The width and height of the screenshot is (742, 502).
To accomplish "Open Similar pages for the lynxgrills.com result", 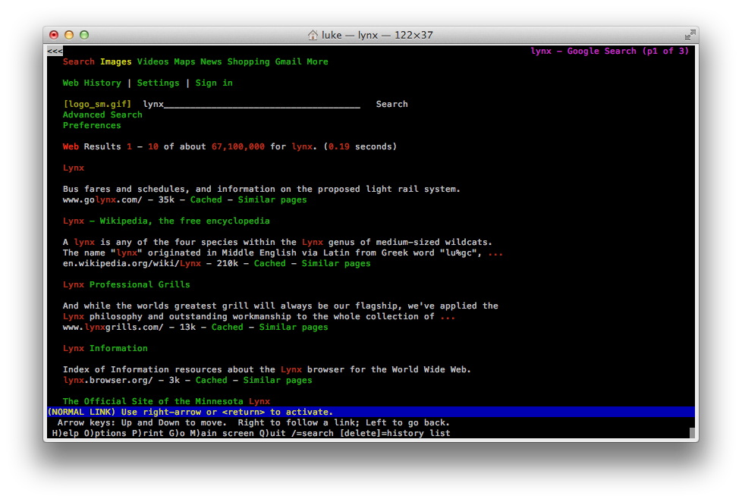I will [294, 328].
